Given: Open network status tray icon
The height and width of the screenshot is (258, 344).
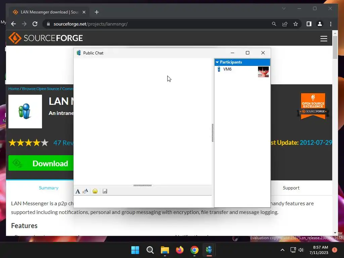Looking at the screenshot, I should coord(293,250).
